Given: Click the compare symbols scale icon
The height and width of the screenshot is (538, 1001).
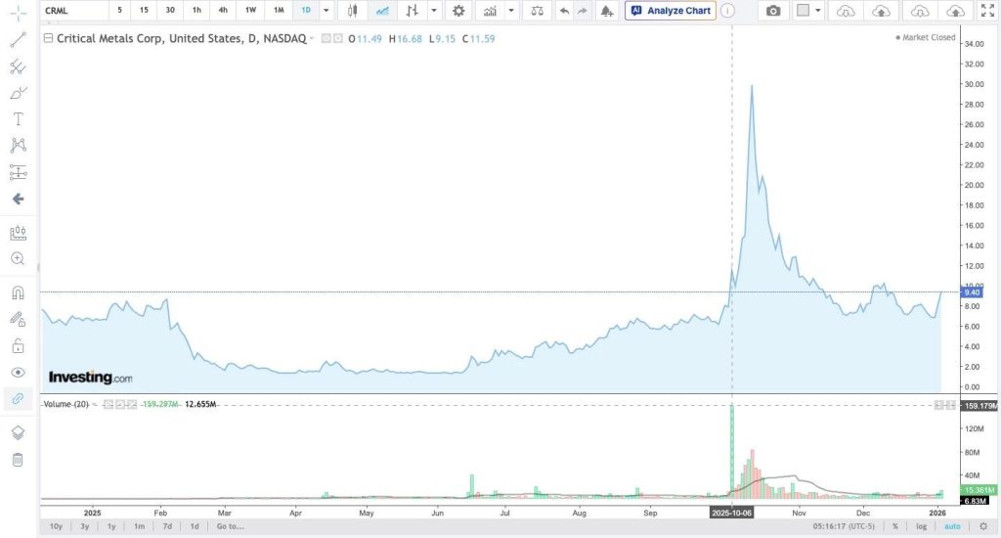Looking at the screenshot, I should coord(536,11).
